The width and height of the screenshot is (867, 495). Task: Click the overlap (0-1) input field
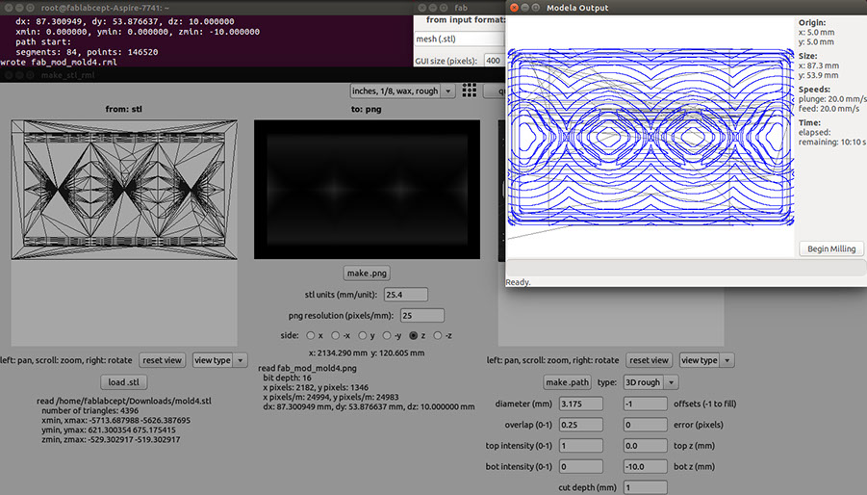[580, 425]
